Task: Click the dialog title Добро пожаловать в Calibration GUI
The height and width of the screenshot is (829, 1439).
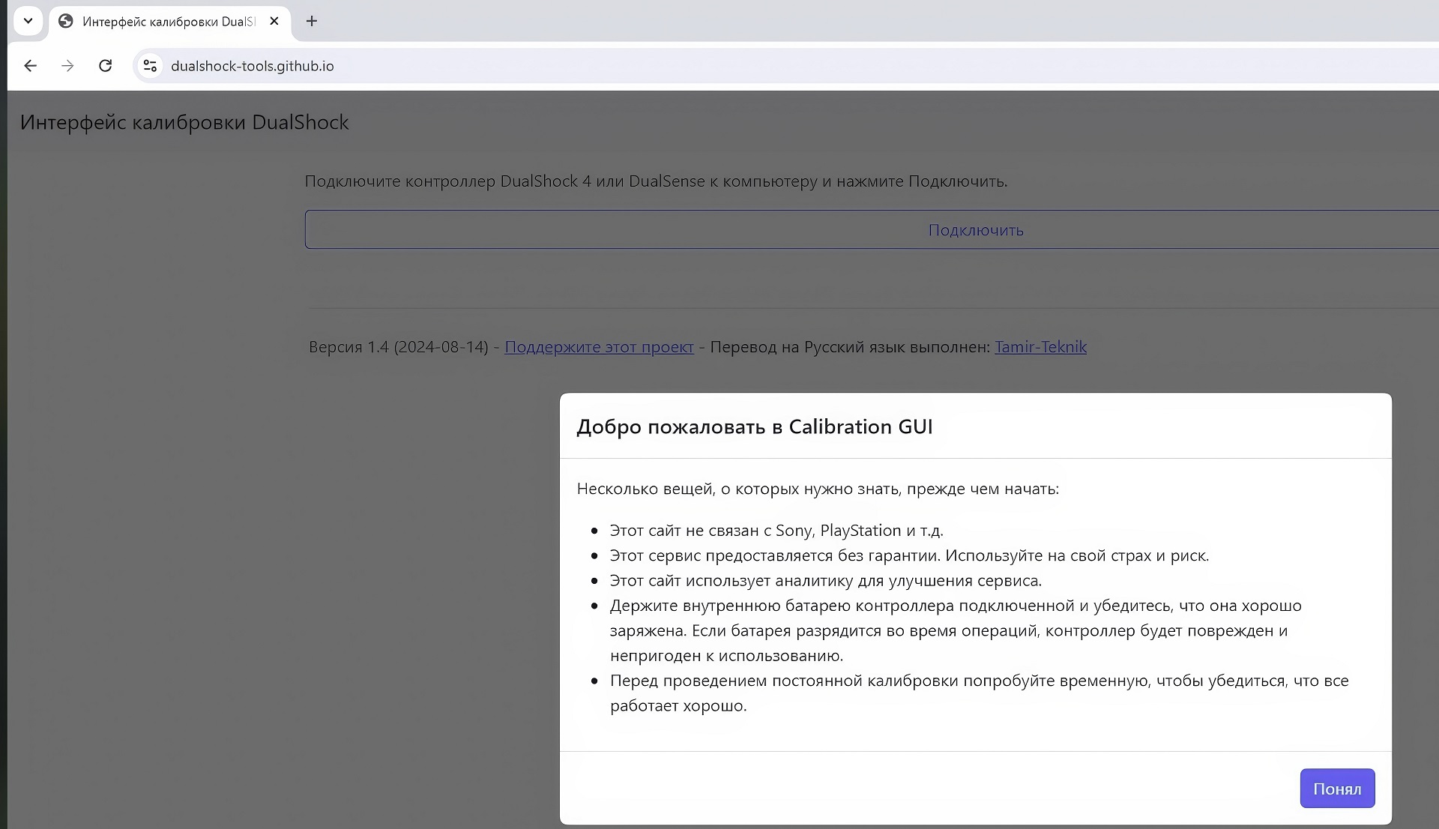Action: [x=754, y=426]
